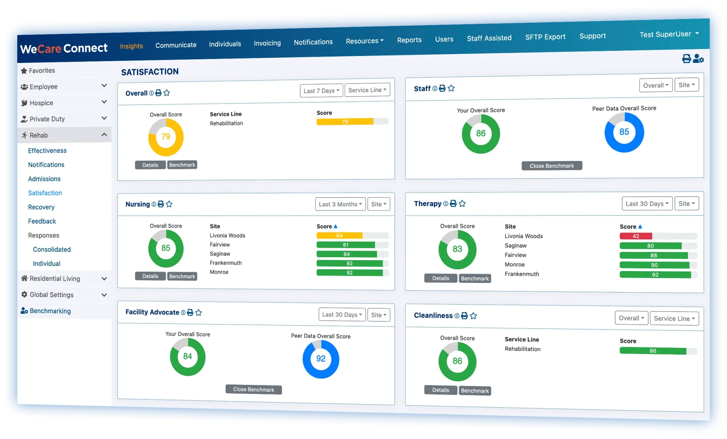Open the Last 7 Days dropdown

coord(321,91)
